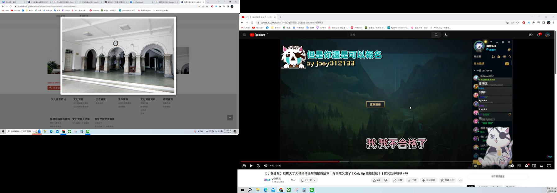Open 文化資產概述 footer link

[x=58, y=99]
